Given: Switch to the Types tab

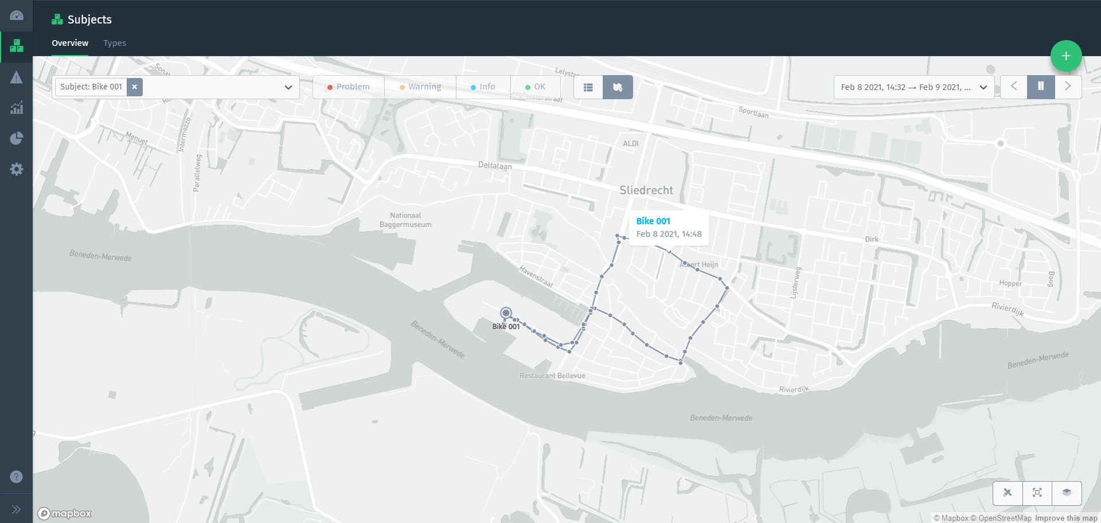Looking at the screenshot, I should [115, 43].
